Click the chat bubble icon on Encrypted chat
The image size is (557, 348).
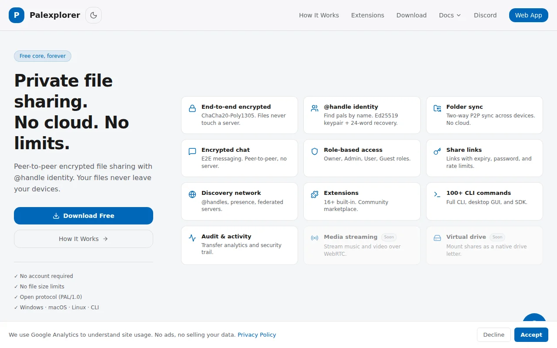pos(192,151)
